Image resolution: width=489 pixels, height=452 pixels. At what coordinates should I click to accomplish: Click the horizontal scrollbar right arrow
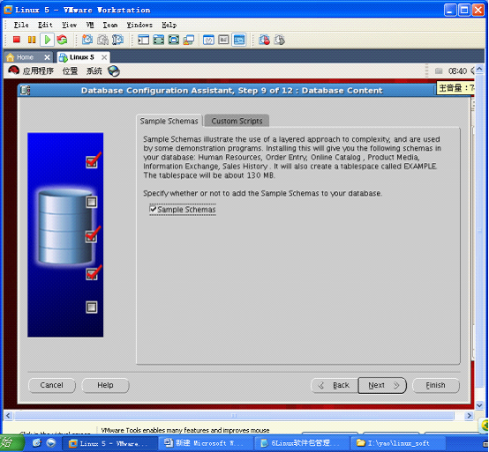pos(469,416)
